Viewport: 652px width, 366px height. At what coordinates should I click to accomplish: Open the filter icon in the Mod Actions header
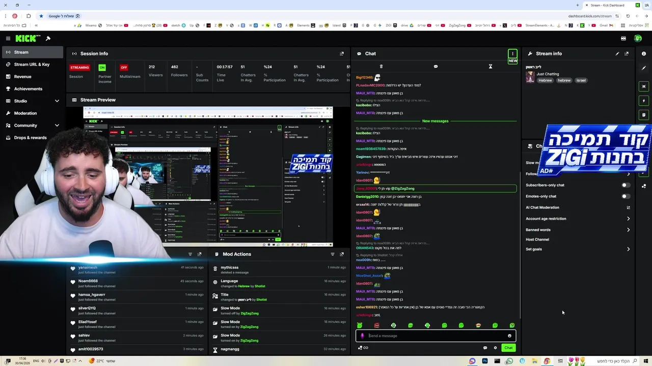333,254
